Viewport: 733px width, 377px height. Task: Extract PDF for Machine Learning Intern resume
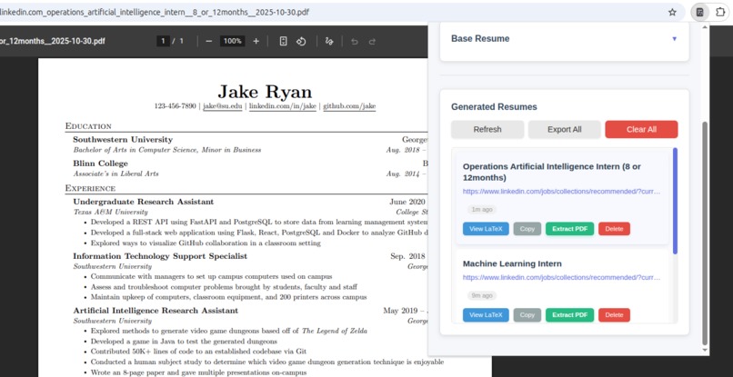coord(570,315)
